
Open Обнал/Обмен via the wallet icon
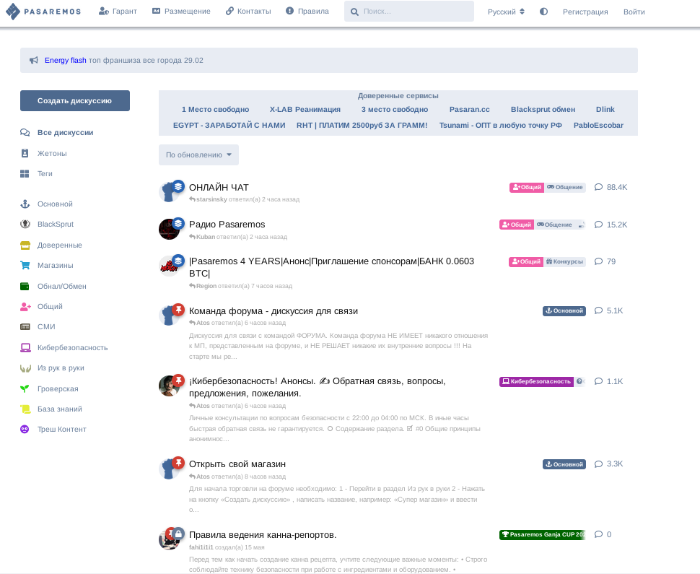(25, 286)
